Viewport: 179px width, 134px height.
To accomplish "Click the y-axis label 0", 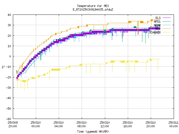I will tap(10, 56).
